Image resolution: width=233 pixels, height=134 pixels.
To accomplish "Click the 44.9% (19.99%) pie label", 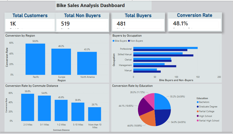I will tap(134, 126).
